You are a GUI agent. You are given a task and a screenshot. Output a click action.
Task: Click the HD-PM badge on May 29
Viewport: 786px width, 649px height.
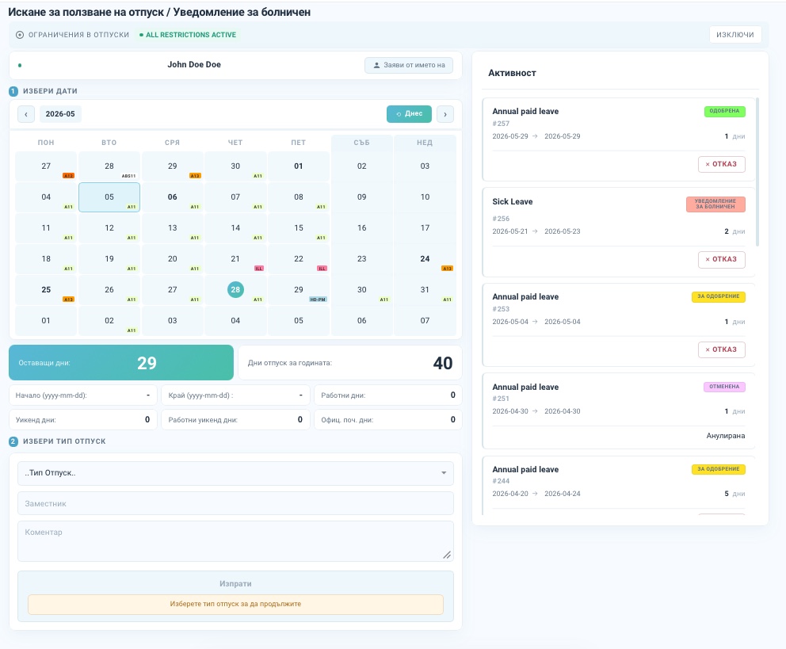[318, 300]
